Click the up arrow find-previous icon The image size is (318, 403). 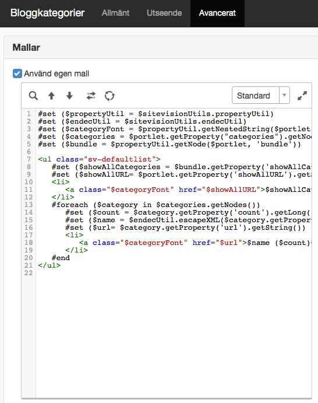point(52,96)
